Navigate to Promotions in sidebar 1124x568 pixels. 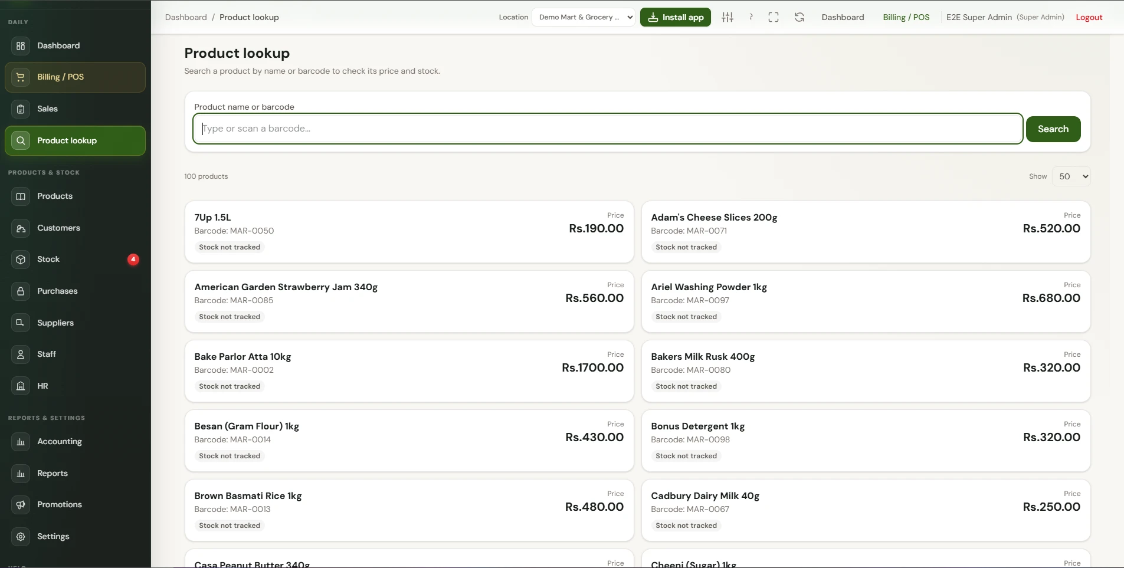75,505
